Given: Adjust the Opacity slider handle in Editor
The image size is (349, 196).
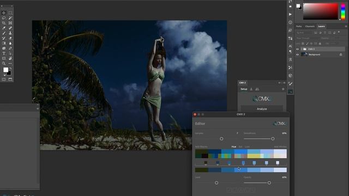Looking at the screenshot, I should click(269, 183).
